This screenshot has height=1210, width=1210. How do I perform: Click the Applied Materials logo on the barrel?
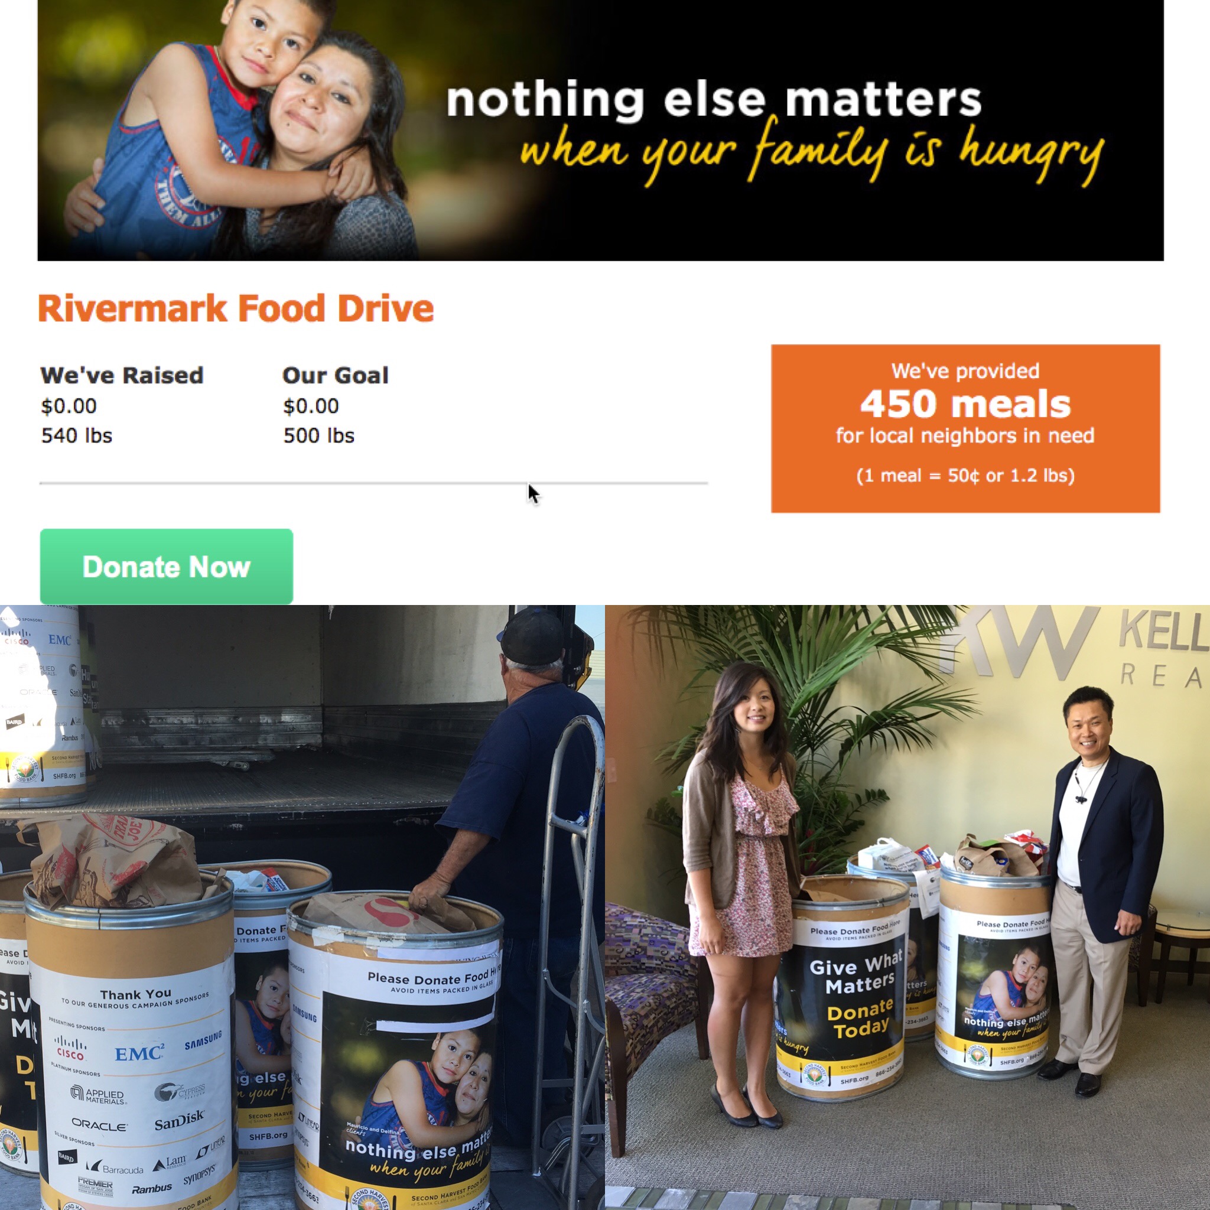pos(98,1094)
